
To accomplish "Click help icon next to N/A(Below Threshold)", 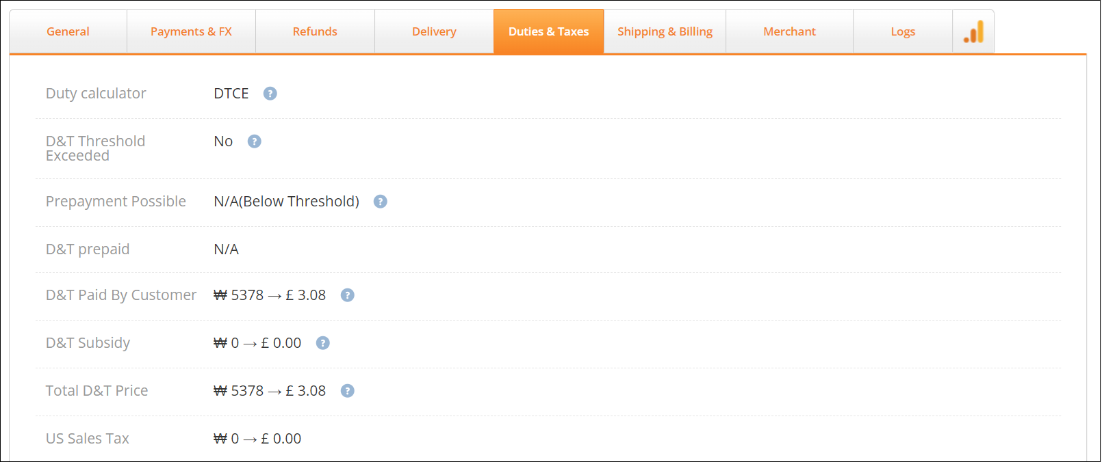I will (381, 202).
